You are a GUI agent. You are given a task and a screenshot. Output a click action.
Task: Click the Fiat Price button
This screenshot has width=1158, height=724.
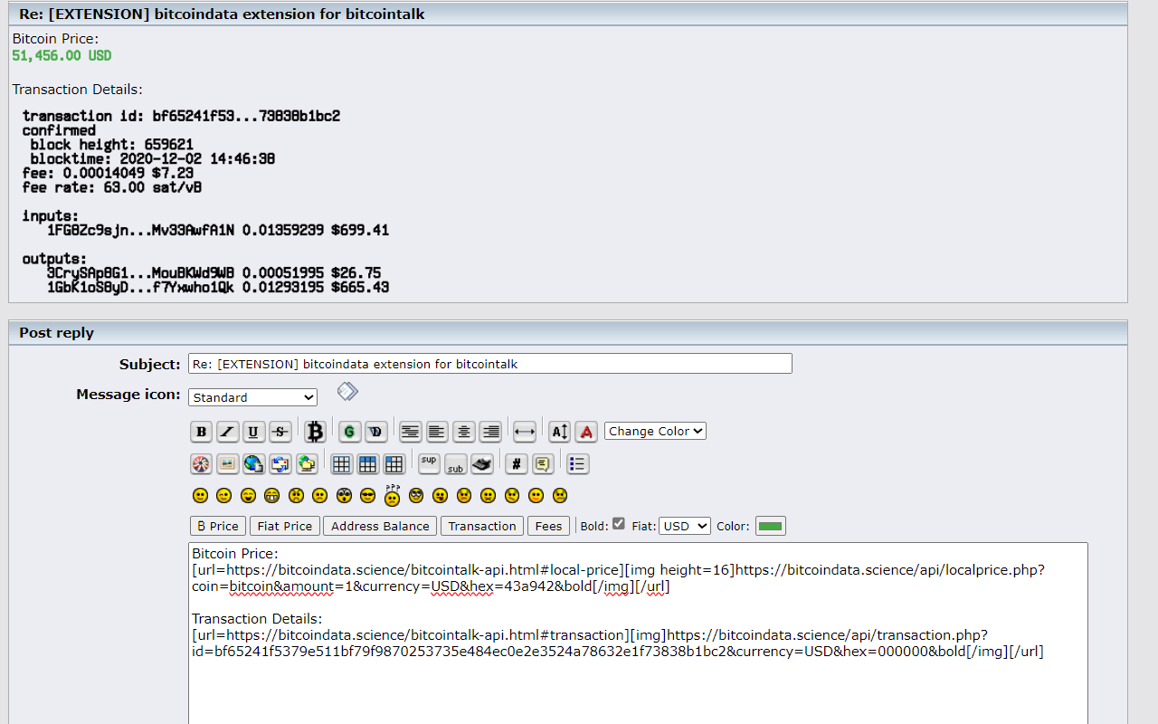(285, 526)
